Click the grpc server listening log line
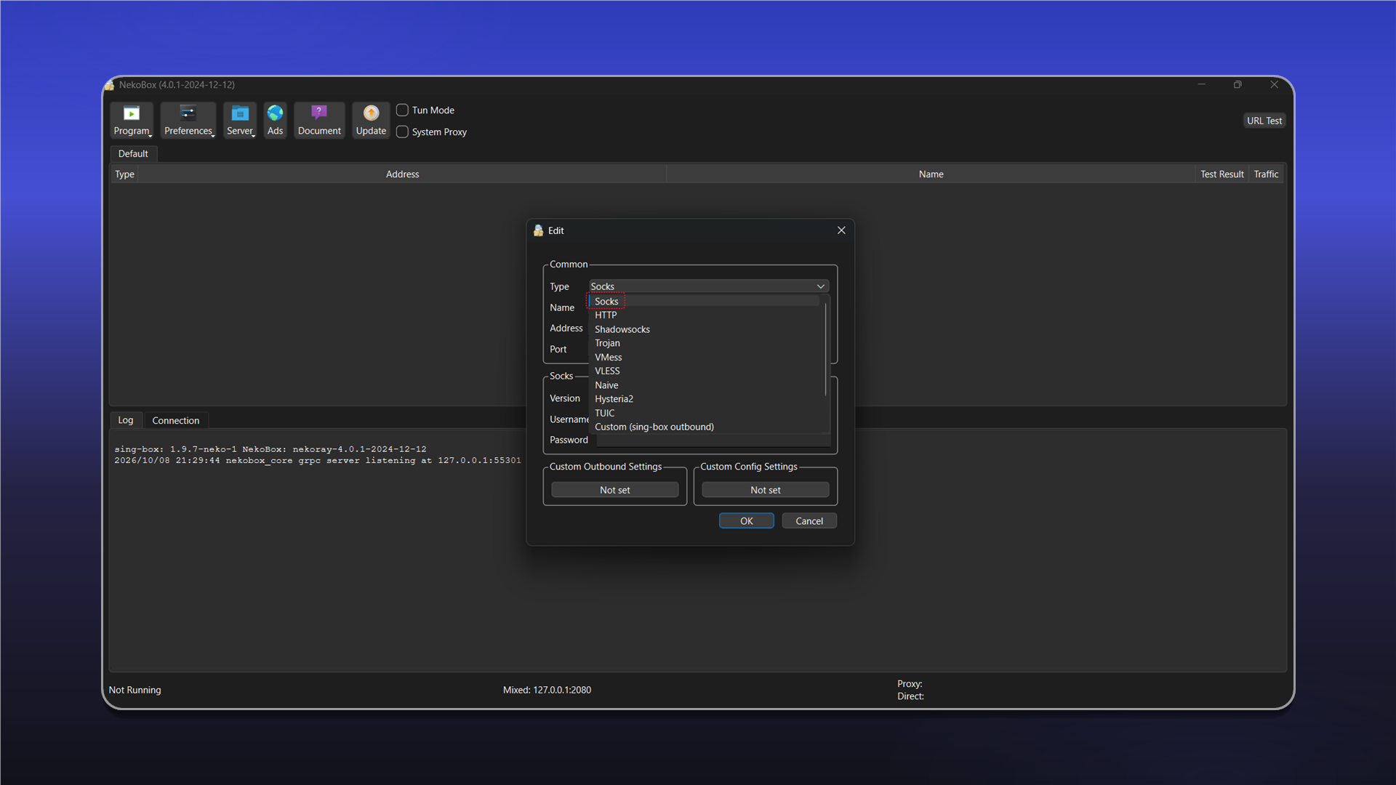The height and width of the screenshot is (785, 1396). tap(318, 461)
